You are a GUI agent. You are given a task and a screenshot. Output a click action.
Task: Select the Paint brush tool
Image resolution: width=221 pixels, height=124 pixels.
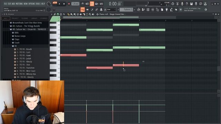[x=71, y=14]
